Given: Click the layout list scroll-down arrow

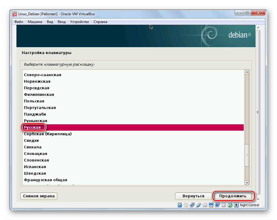Looking at the screenshot, I should 247,182.
